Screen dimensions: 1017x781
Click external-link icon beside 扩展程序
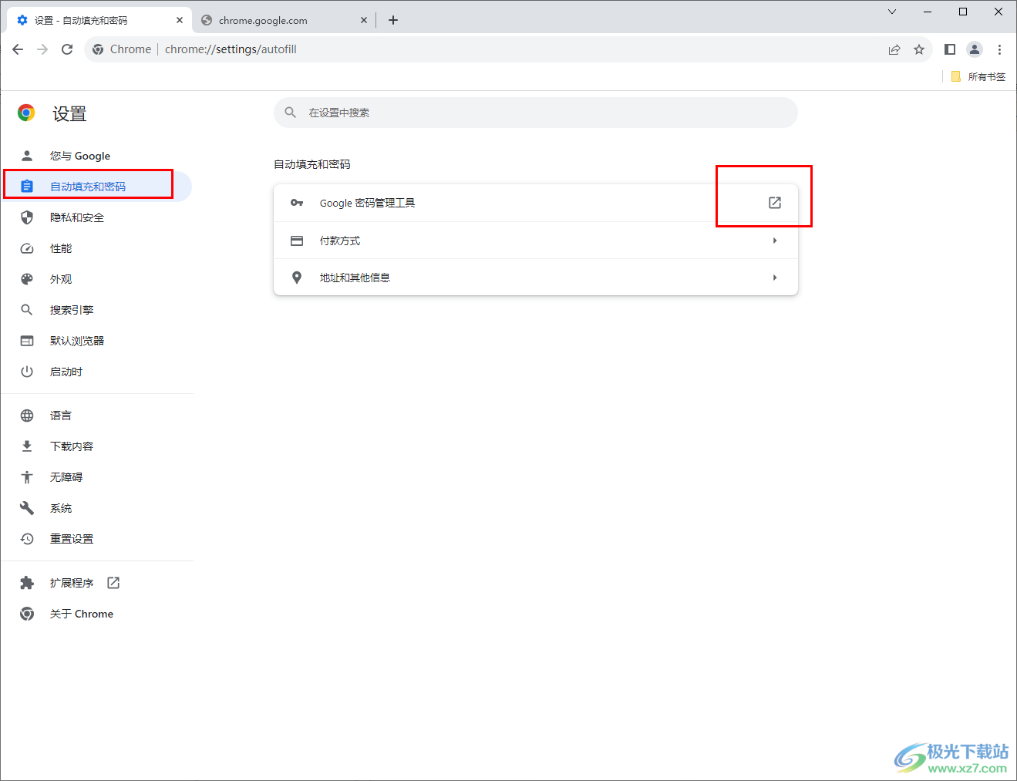pyautogui.click(x=113, y=583)
